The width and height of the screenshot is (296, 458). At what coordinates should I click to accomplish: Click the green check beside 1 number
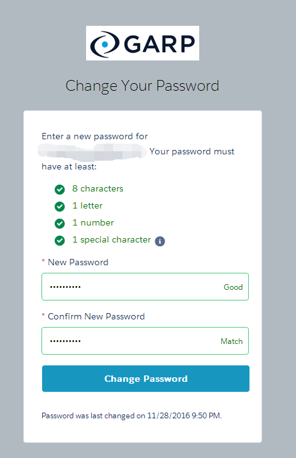pyautogui.click(x=60, y=224)
